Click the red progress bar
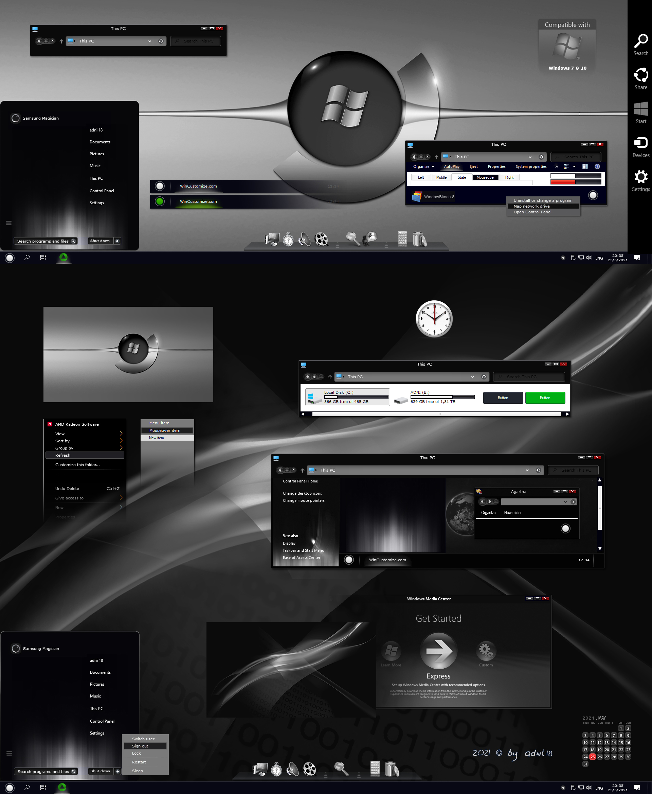This screenshot has height=794, width=652. (x=575, y=182)
